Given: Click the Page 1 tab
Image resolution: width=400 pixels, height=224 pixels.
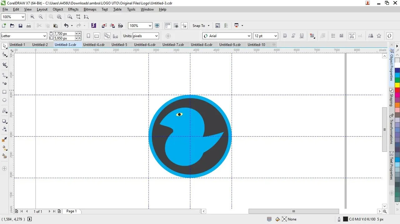Looking at the screenshot, I should pyautogui.click(x=72, y=211).
